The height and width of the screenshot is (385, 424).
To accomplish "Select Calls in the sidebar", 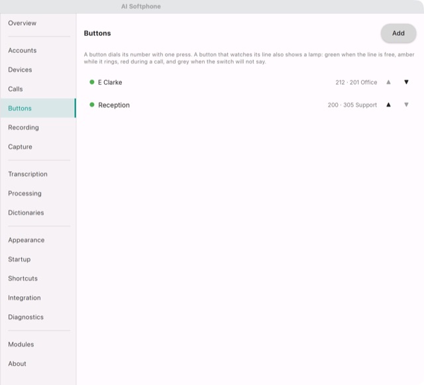I will click(x=38, y=89).
